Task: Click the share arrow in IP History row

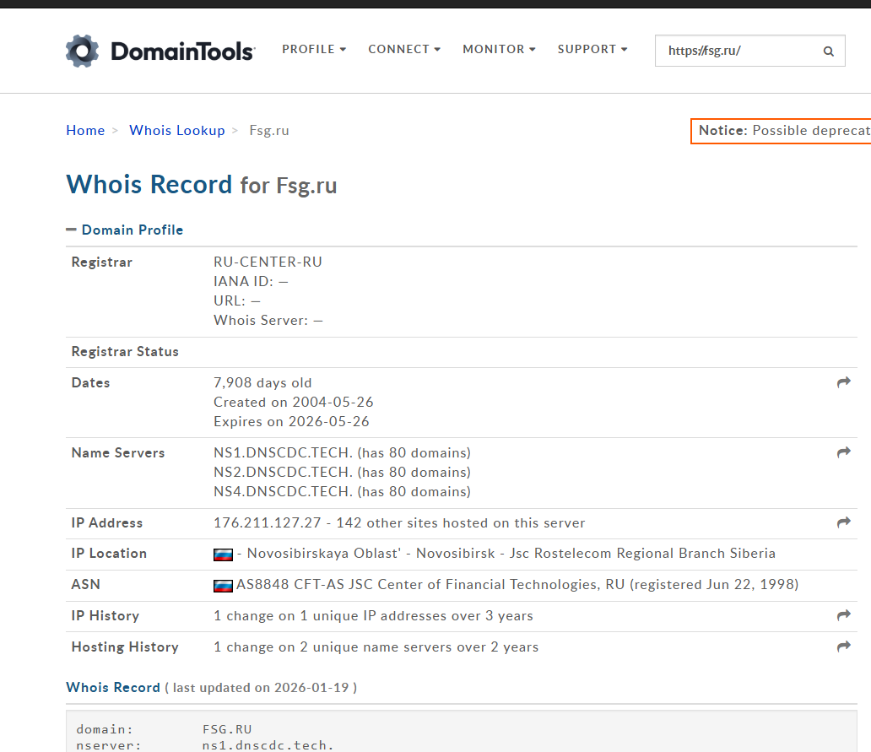Action: [843, 616]
